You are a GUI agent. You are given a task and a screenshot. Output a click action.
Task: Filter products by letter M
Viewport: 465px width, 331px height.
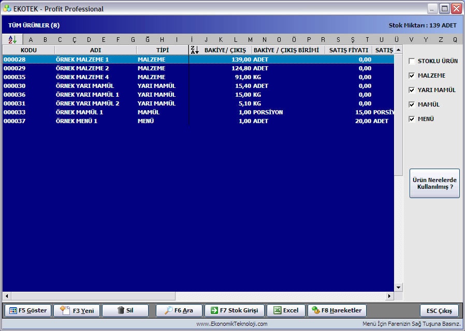(250, 40)
